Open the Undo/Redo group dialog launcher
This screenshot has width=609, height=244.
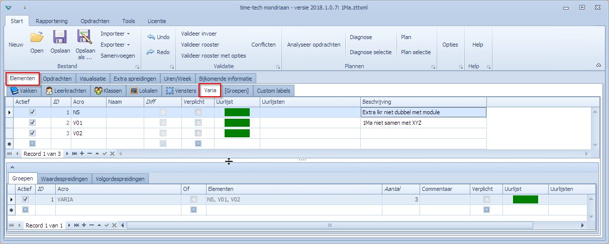[x=172, y=67]
